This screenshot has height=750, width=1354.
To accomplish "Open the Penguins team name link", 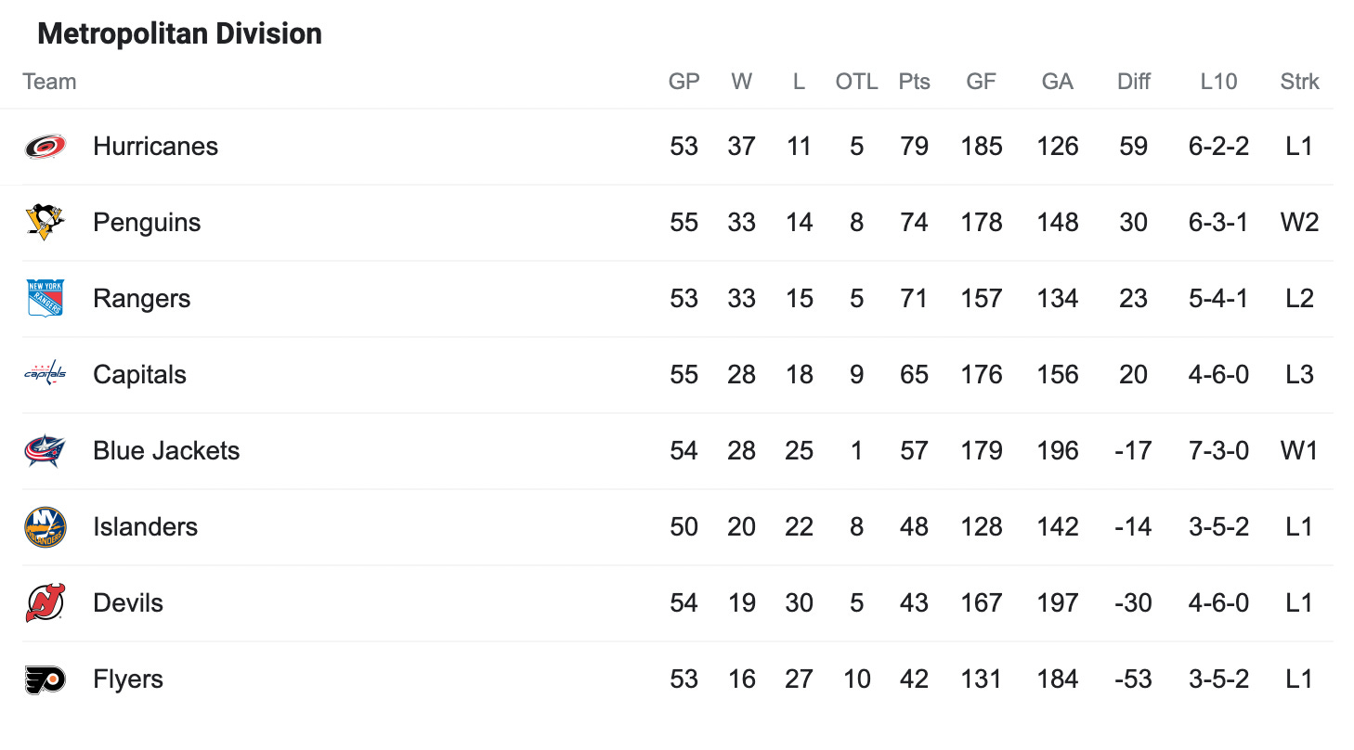I will [147, 223].
